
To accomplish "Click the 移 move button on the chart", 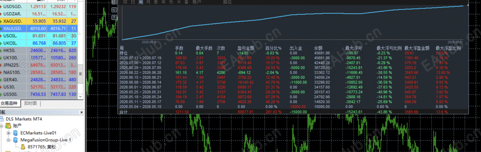I will click(x=114, y=2).
